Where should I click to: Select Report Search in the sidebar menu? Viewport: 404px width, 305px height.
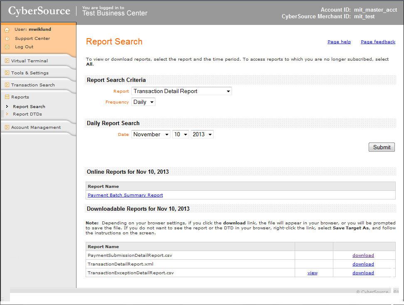pos(29,106)
